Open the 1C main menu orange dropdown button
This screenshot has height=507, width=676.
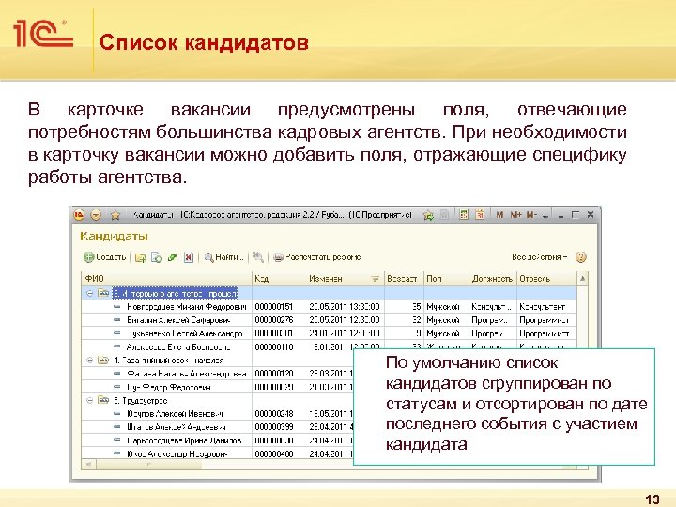96,215
